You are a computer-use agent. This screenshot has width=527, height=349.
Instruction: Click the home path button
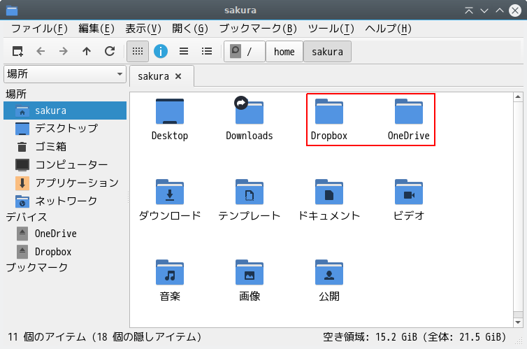(284, 52)
